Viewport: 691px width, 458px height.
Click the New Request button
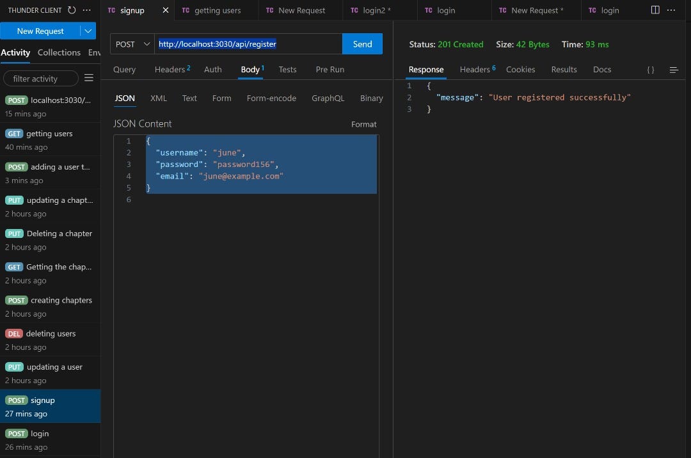point(40,30)
